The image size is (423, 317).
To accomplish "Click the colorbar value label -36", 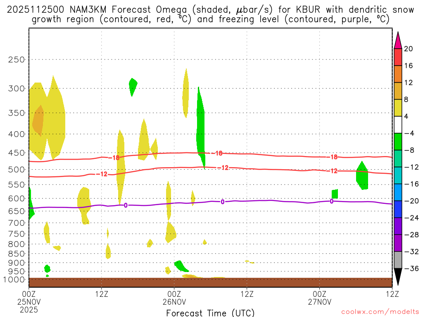I will coord(411,268).
